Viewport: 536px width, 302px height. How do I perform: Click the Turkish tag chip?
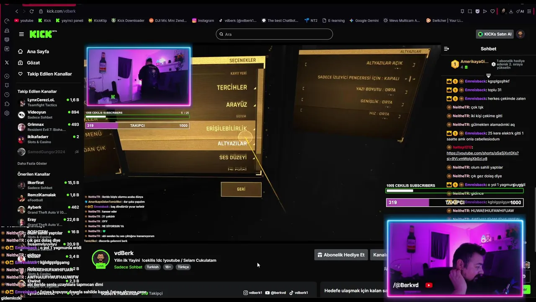152,267
